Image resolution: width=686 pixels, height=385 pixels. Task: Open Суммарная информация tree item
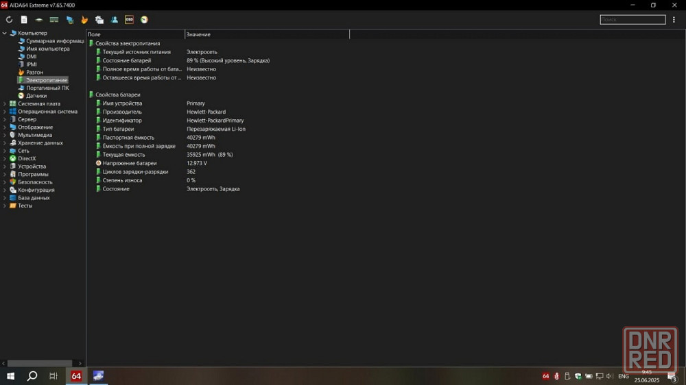[x=55, y=41]
